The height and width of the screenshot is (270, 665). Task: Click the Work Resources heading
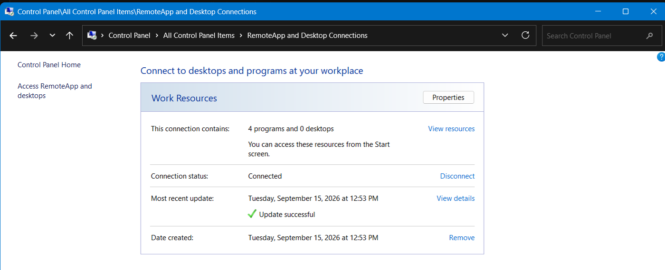(184, 99)
